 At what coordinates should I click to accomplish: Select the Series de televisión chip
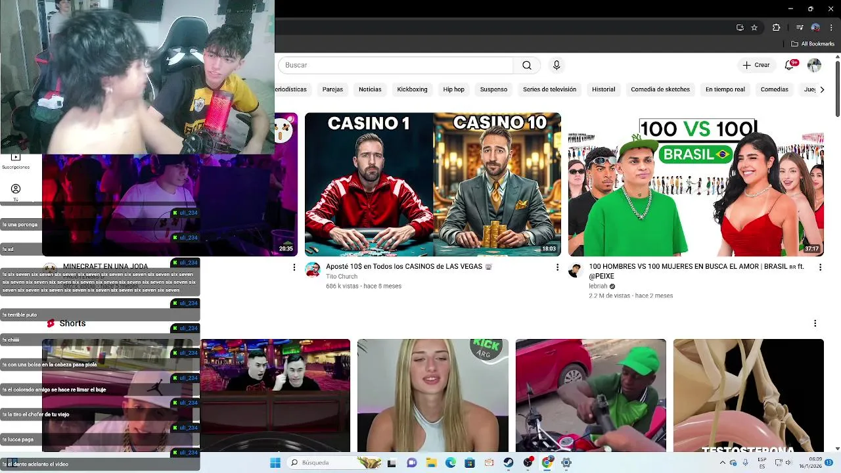[x=549, y=89]
